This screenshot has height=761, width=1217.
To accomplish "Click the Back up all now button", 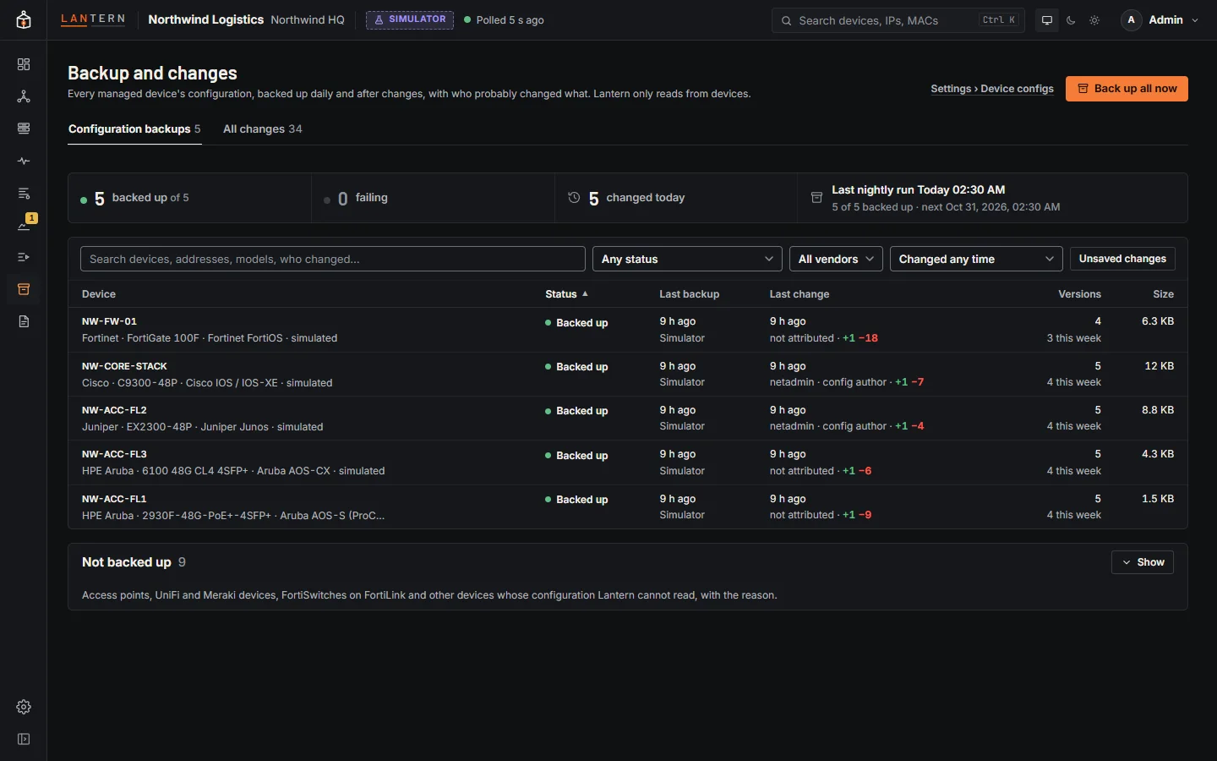I will pyautogui.click(x=1127, y=89).
